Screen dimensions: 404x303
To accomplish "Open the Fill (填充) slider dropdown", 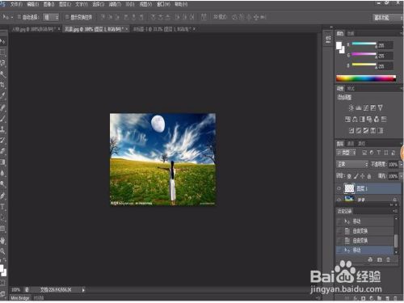I will click(401, 176).
